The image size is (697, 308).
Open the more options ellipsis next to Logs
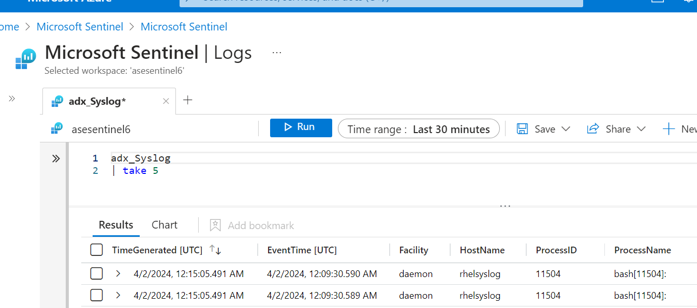[277, 53]
